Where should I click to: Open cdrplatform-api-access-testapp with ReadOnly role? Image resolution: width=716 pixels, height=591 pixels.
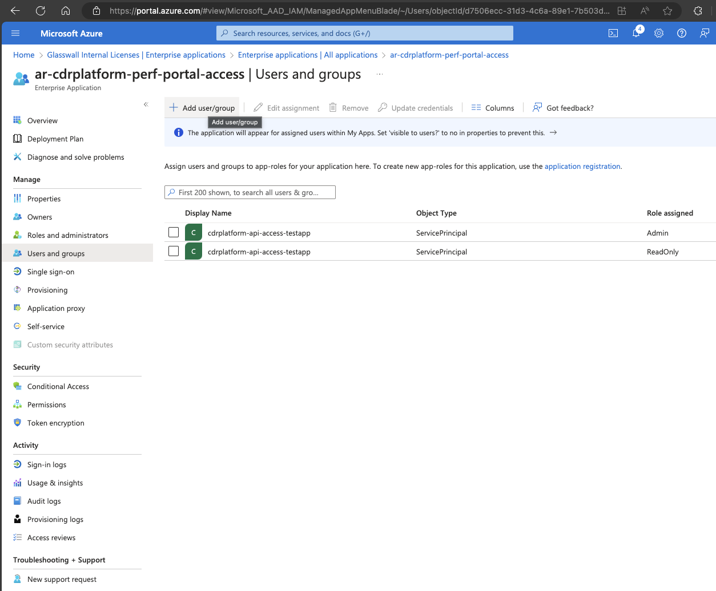tap(259, 252)
